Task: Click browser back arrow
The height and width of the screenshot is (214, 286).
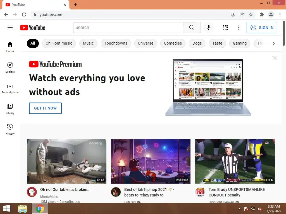Action: click(x=6, y=14)
